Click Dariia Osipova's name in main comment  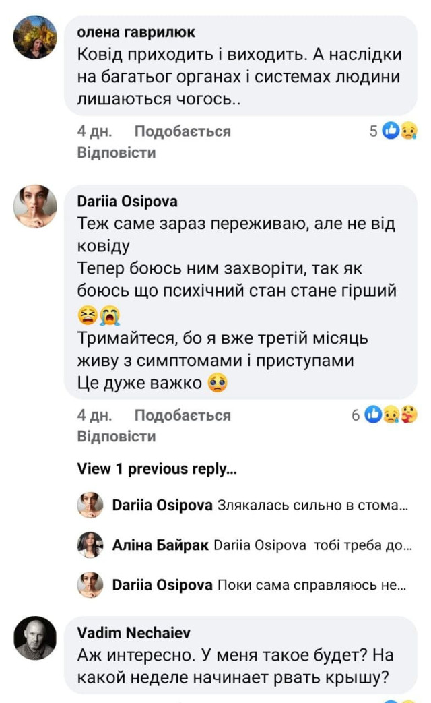pyautogui.click(x=127, y=202)
